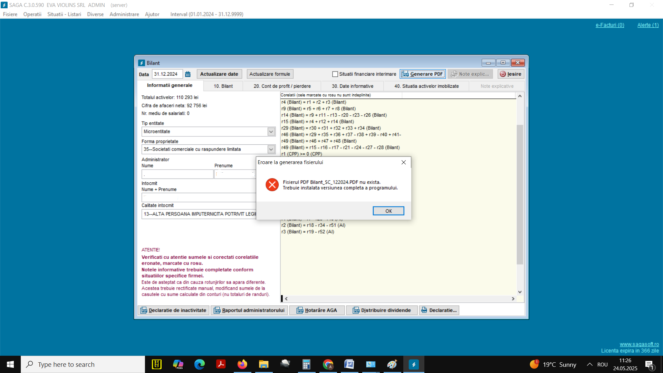Viewport: 663px width, 373px height.
Task: Open Firefox from taskbar
Action: pos(242,364)
